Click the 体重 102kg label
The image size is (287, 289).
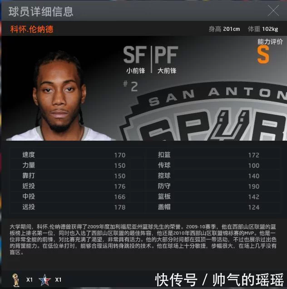[x=263, y=29]
